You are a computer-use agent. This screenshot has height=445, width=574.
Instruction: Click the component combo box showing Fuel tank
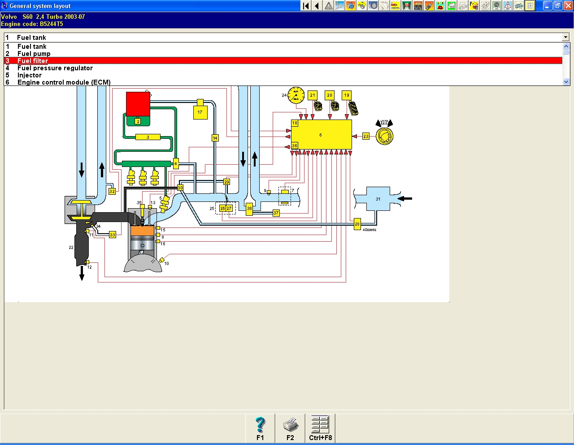287,37
